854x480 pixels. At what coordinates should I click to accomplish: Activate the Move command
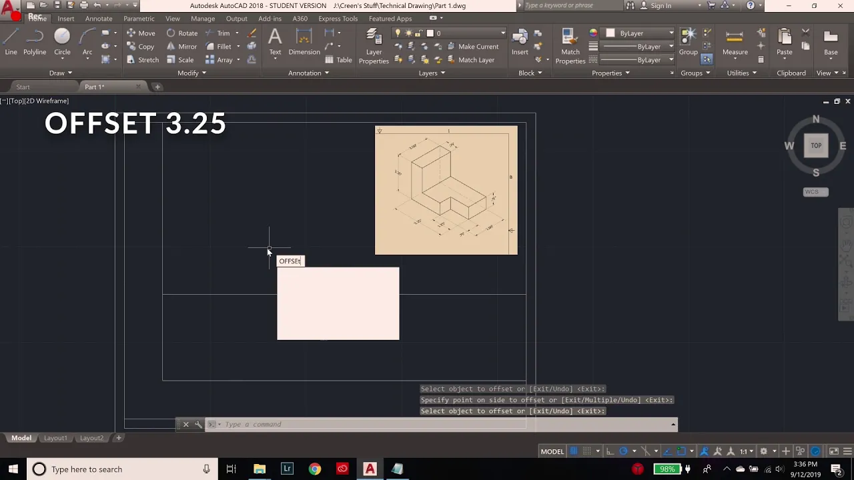tap(141, 33)
